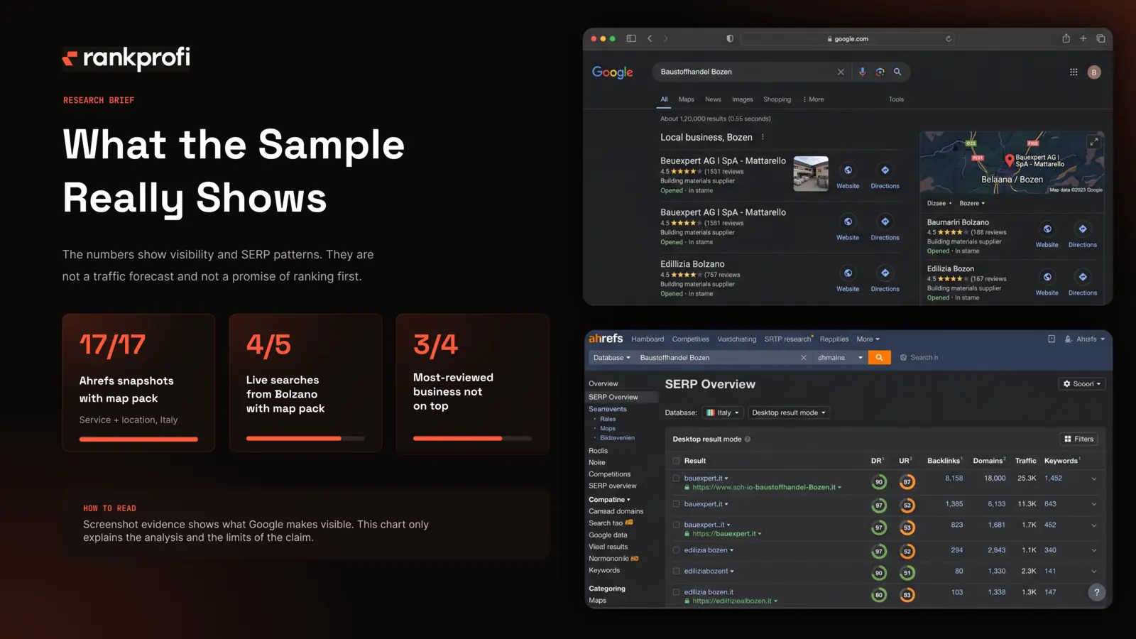Start Google voice search microphone

(x=862, y=72)
